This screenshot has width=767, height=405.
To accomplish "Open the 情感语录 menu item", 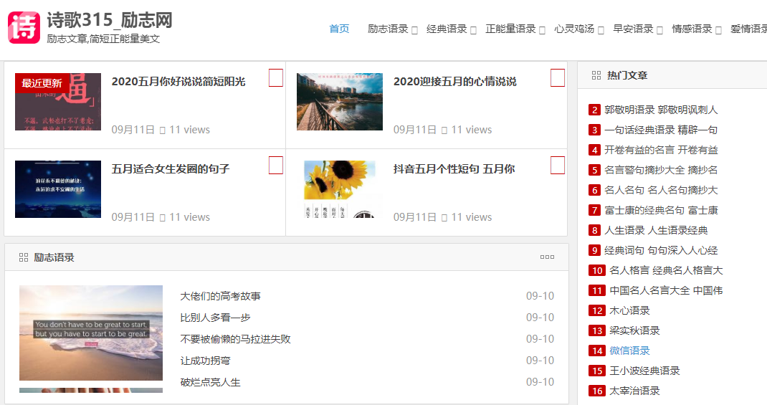I will tap(692, 29).
